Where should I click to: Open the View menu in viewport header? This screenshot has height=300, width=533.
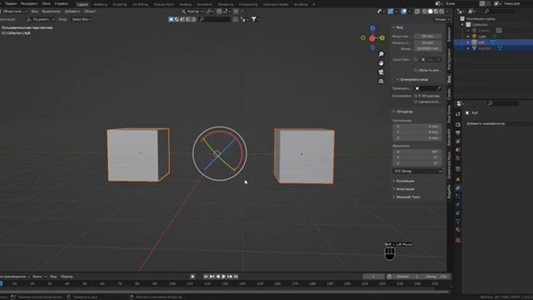click(x=35, y=11)
